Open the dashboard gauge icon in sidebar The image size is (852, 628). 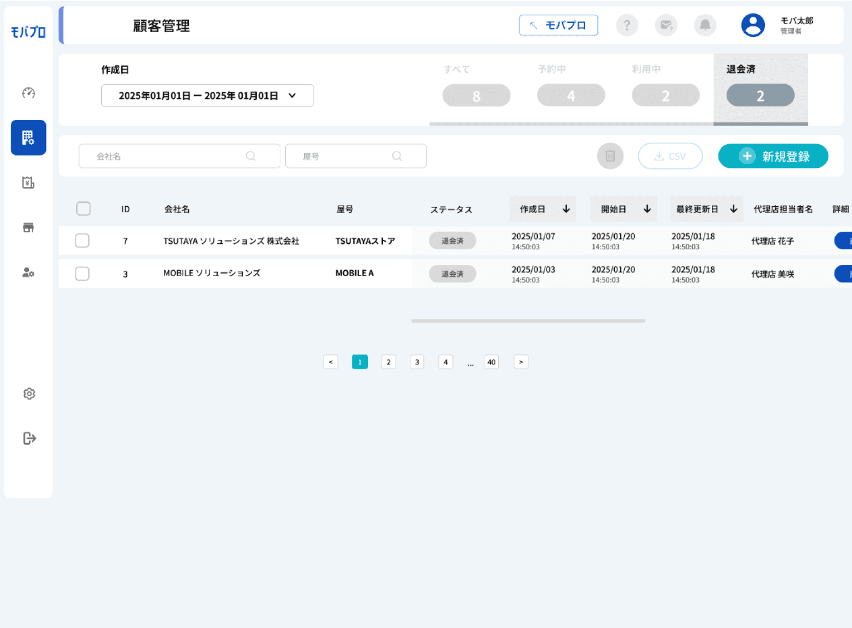pyautogui.click(x=29, y=93)
